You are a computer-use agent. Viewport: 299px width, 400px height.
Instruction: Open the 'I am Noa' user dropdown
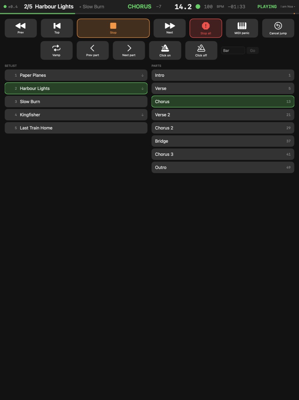[288, 7]
